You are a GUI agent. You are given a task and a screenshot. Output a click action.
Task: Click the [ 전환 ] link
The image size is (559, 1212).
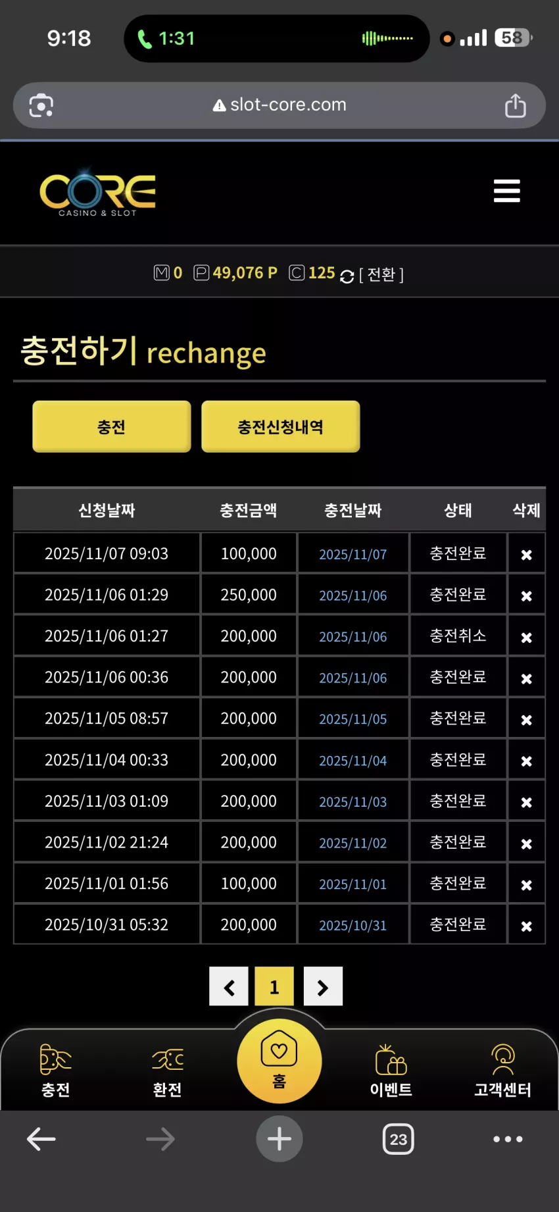click(x=381, y=274)
